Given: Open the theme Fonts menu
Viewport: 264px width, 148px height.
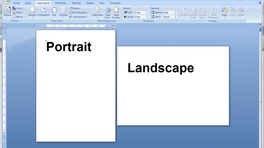Looking at the screenshot, I should coord(18,13).
